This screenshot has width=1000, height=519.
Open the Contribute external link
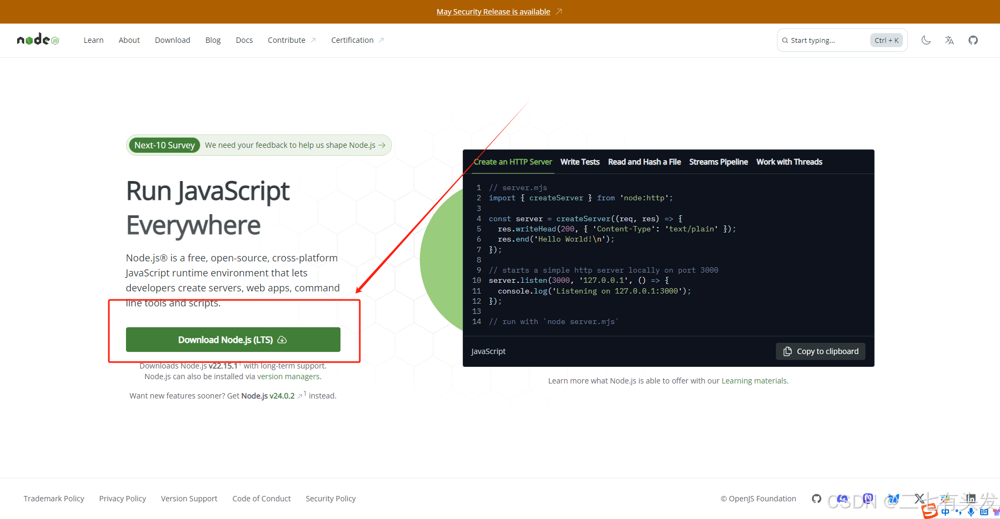pyautogui.click(x=292, y=40)
